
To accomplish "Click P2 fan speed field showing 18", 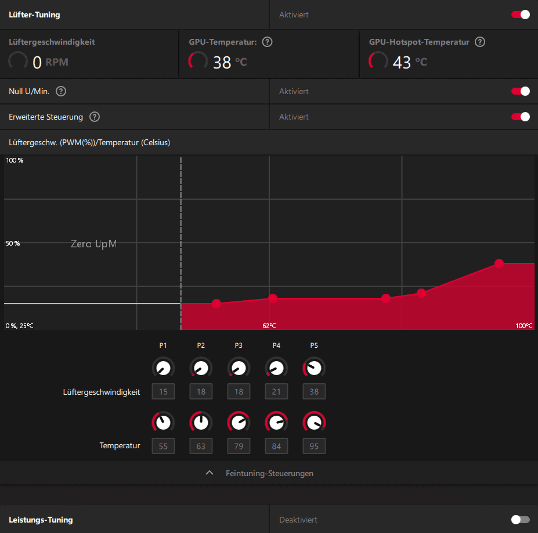I will [201, 391].
